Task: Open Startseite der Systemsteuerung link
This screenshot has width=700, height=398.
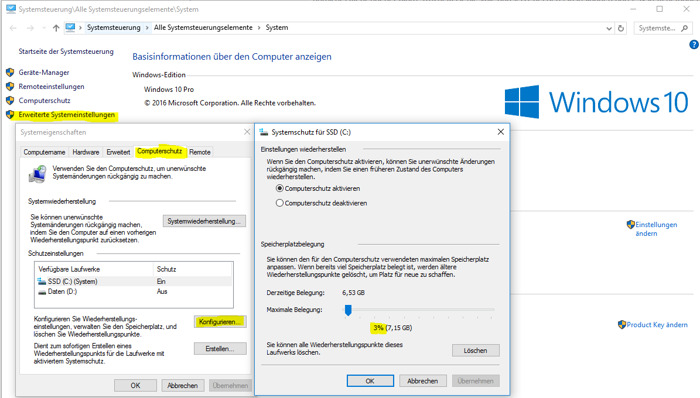Action: point(66,52)
